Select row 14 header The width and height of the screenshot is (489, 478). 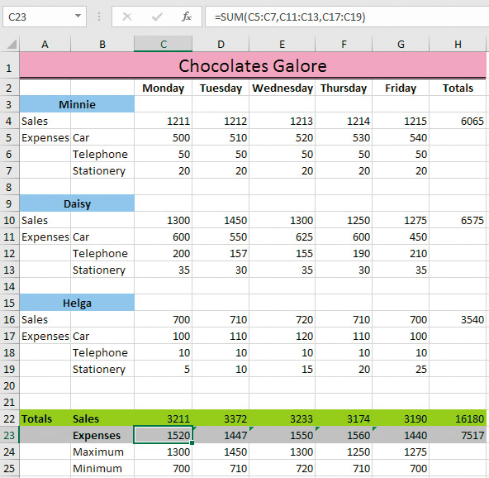pos(9,286)
